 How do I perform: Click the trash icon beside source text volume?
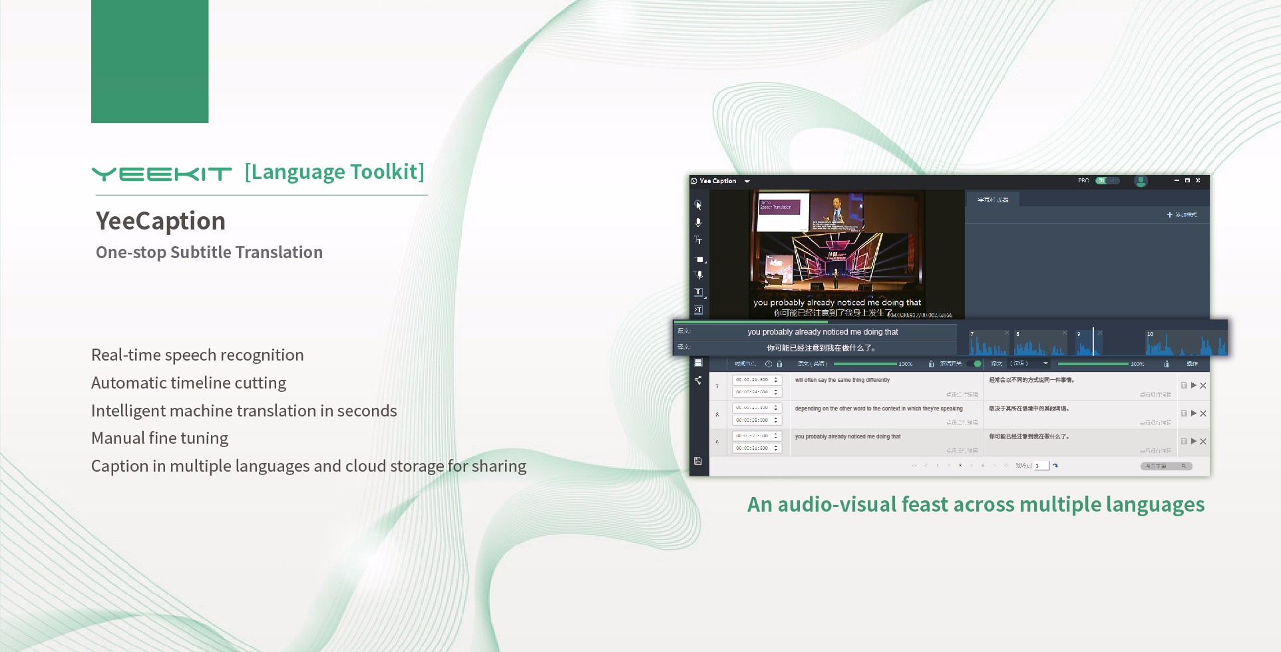point(931,364)
